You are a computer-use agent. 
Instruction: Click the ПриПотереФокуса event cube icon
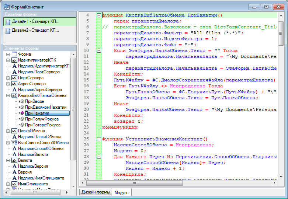22,125
